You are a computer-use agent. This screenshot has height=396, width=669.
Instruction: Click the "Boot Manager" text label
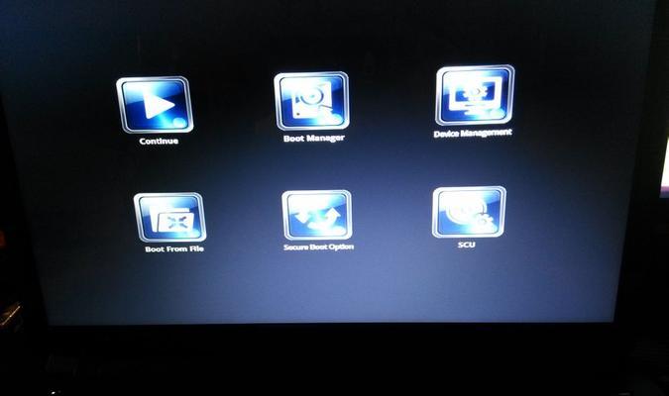coord(314,139)
